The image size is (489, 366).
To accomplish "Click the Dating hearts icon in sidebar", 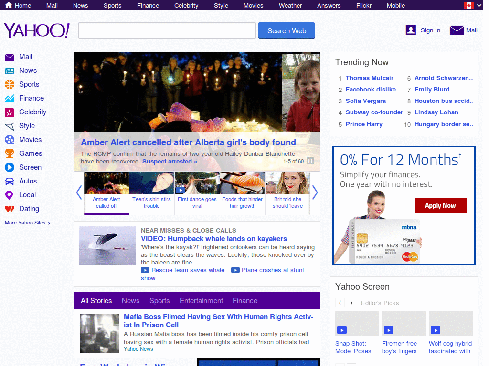I will 10,209.
